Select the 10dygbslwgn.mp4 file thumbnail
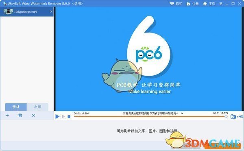 point(8,11)
